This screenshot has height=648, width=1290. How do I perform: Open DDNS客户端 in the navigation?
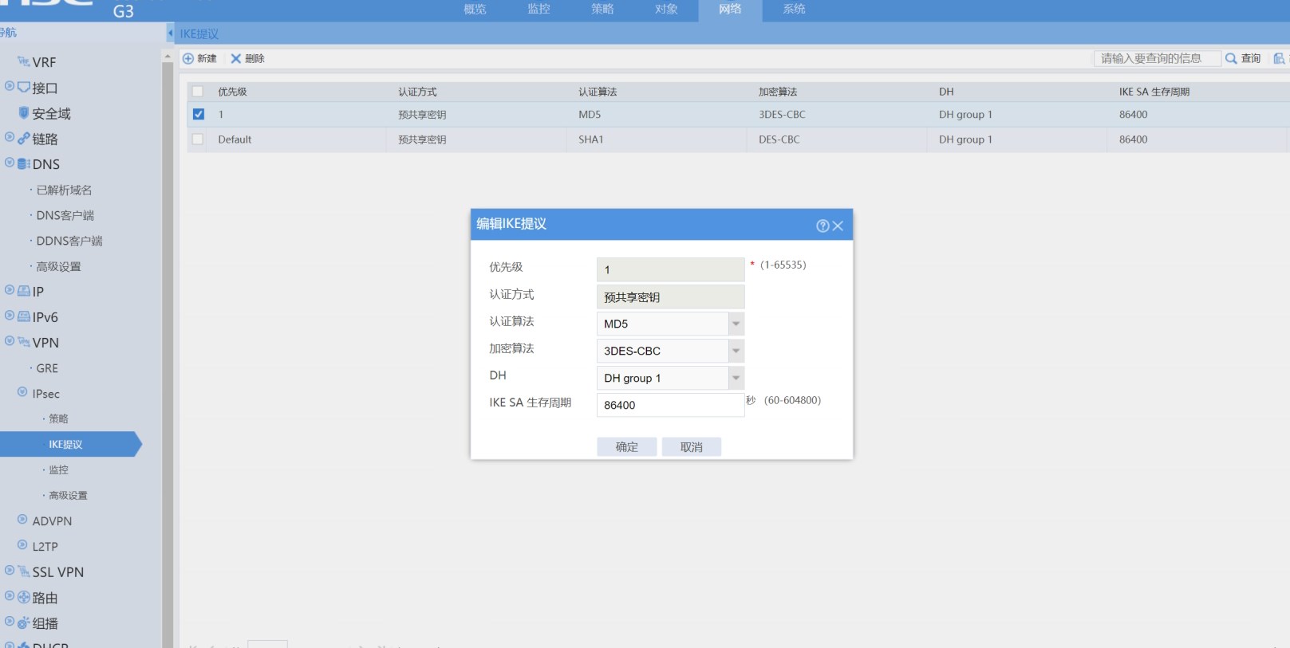coord(69,241)
